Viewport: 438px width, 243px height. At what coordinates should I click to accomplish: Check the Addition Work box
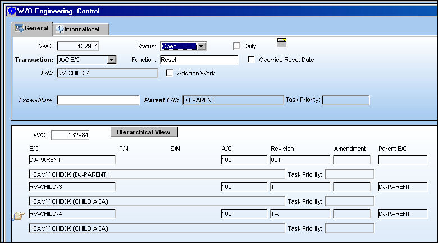coord(169,73)
